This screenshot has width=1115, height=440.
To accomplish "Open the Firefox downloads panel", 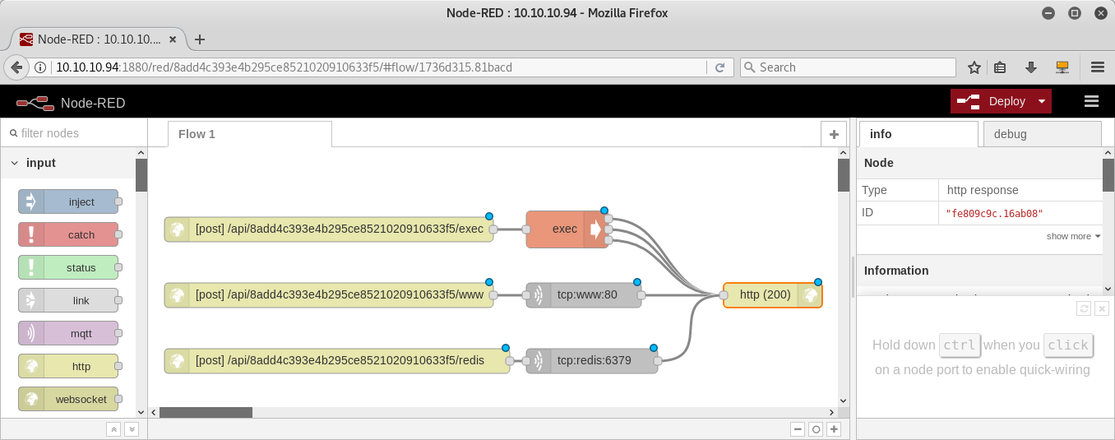I will click(x=1030, y=67).
